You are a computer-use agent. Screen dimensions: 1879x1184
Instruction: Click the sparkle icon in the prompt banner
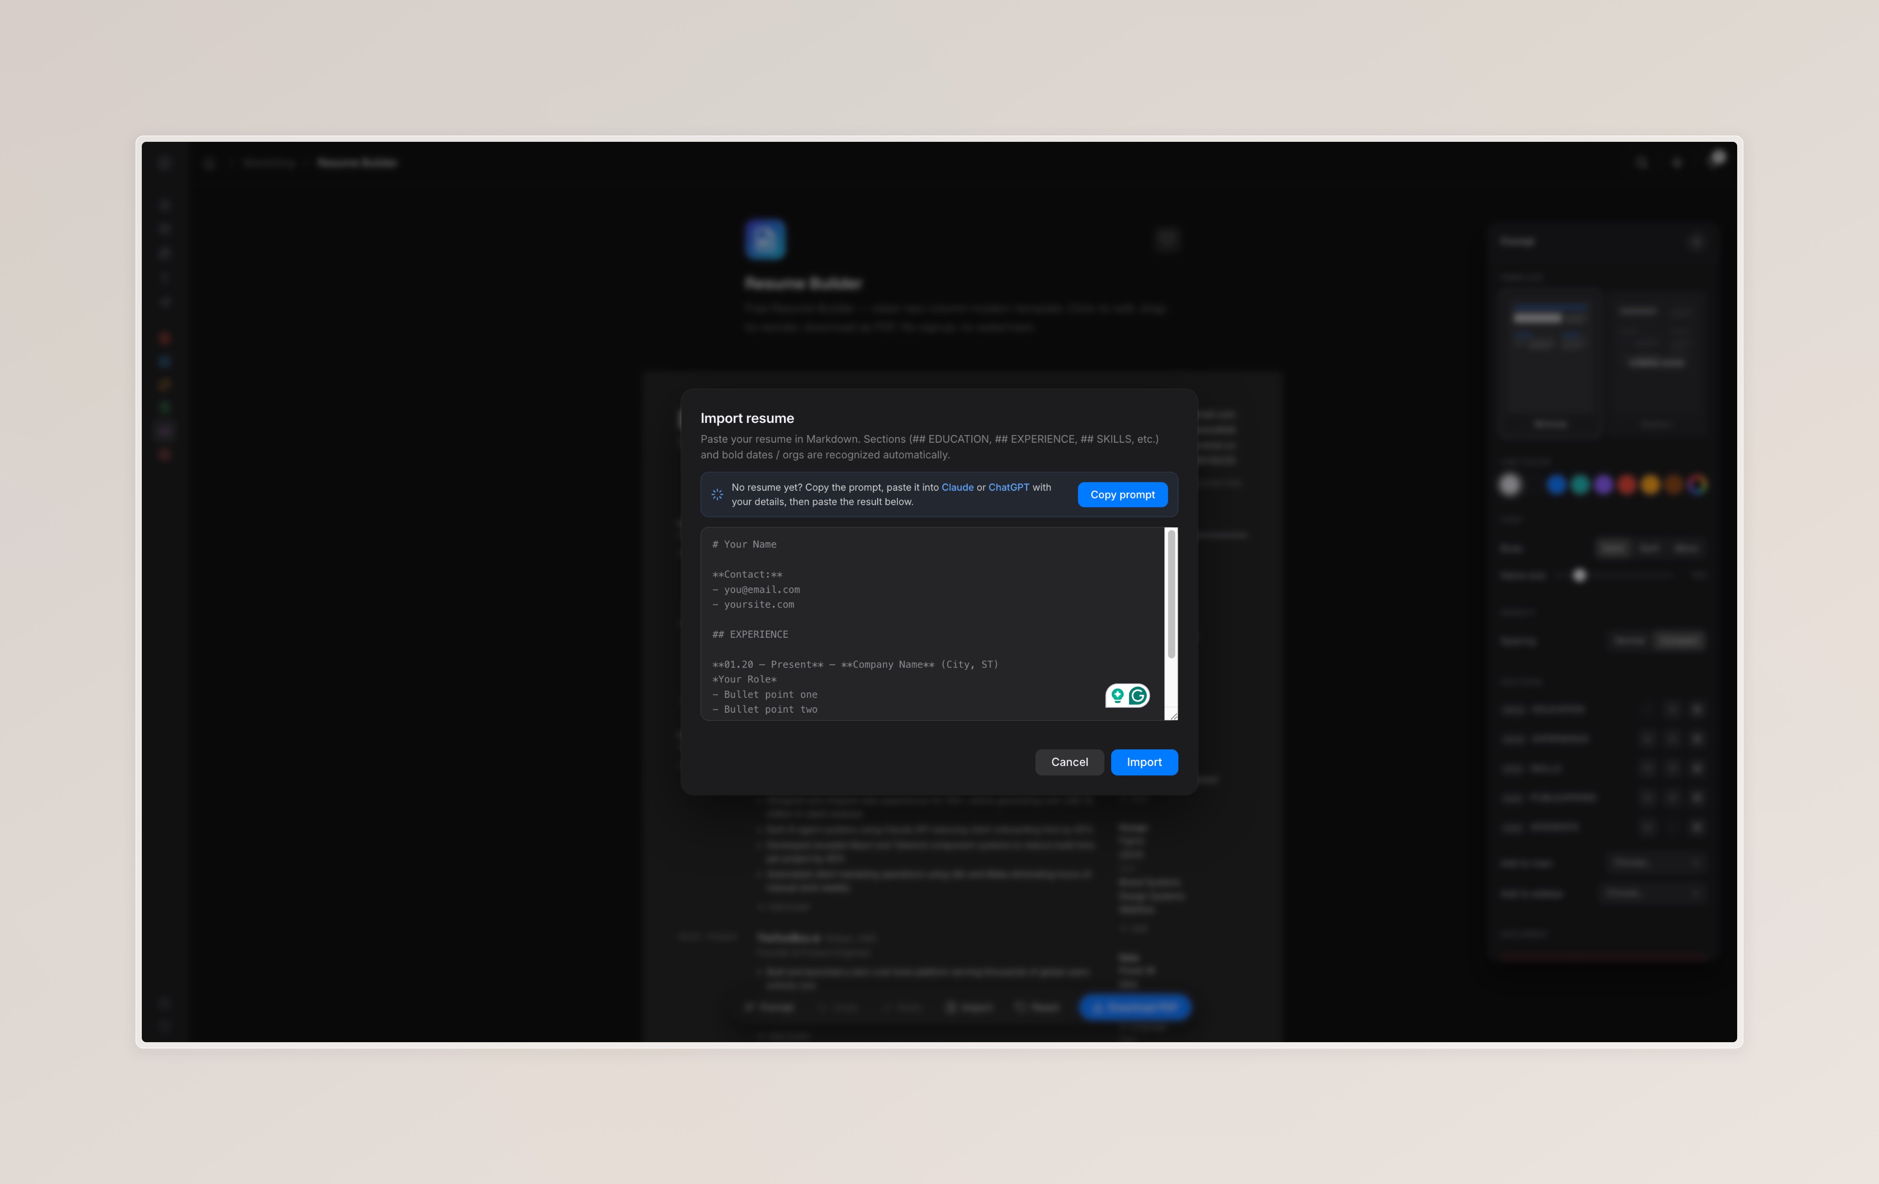pyautogui.click(x=717, y=494)
